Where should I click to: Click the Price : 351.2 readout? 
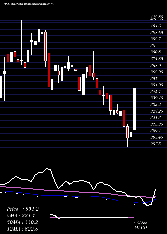[x=23, y=209]
